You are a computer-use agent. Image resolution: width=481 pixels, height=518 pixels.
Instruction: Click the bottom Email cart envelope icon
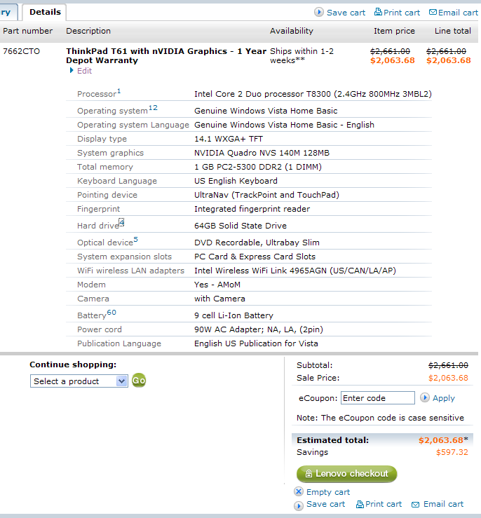pyautogui.click(x=416, y=505)
